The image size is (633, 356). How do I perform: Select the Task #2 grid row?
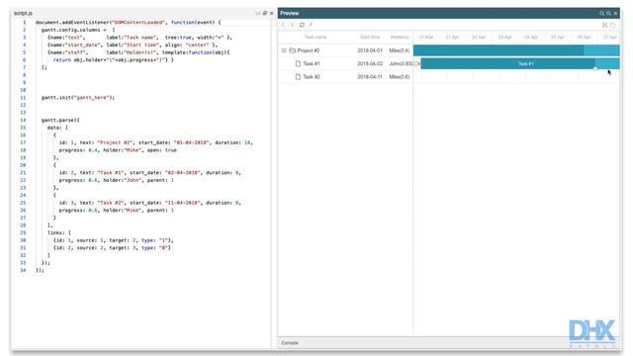pos(345,77)
